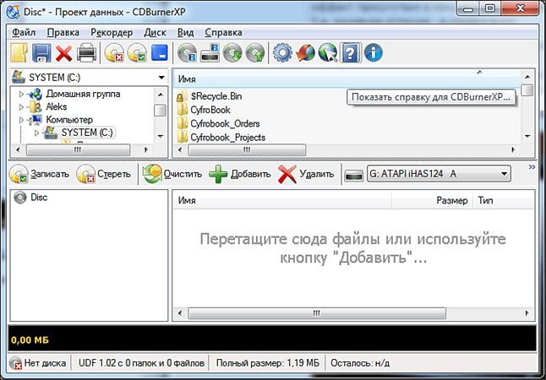Select the $Recycle.Bin folder
Image resolution: width=546 pixels, height=380 pixels.
coord(216,96)
